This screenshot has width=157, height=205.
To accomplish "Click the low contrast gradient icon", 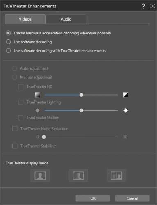I will pos(37,95).
